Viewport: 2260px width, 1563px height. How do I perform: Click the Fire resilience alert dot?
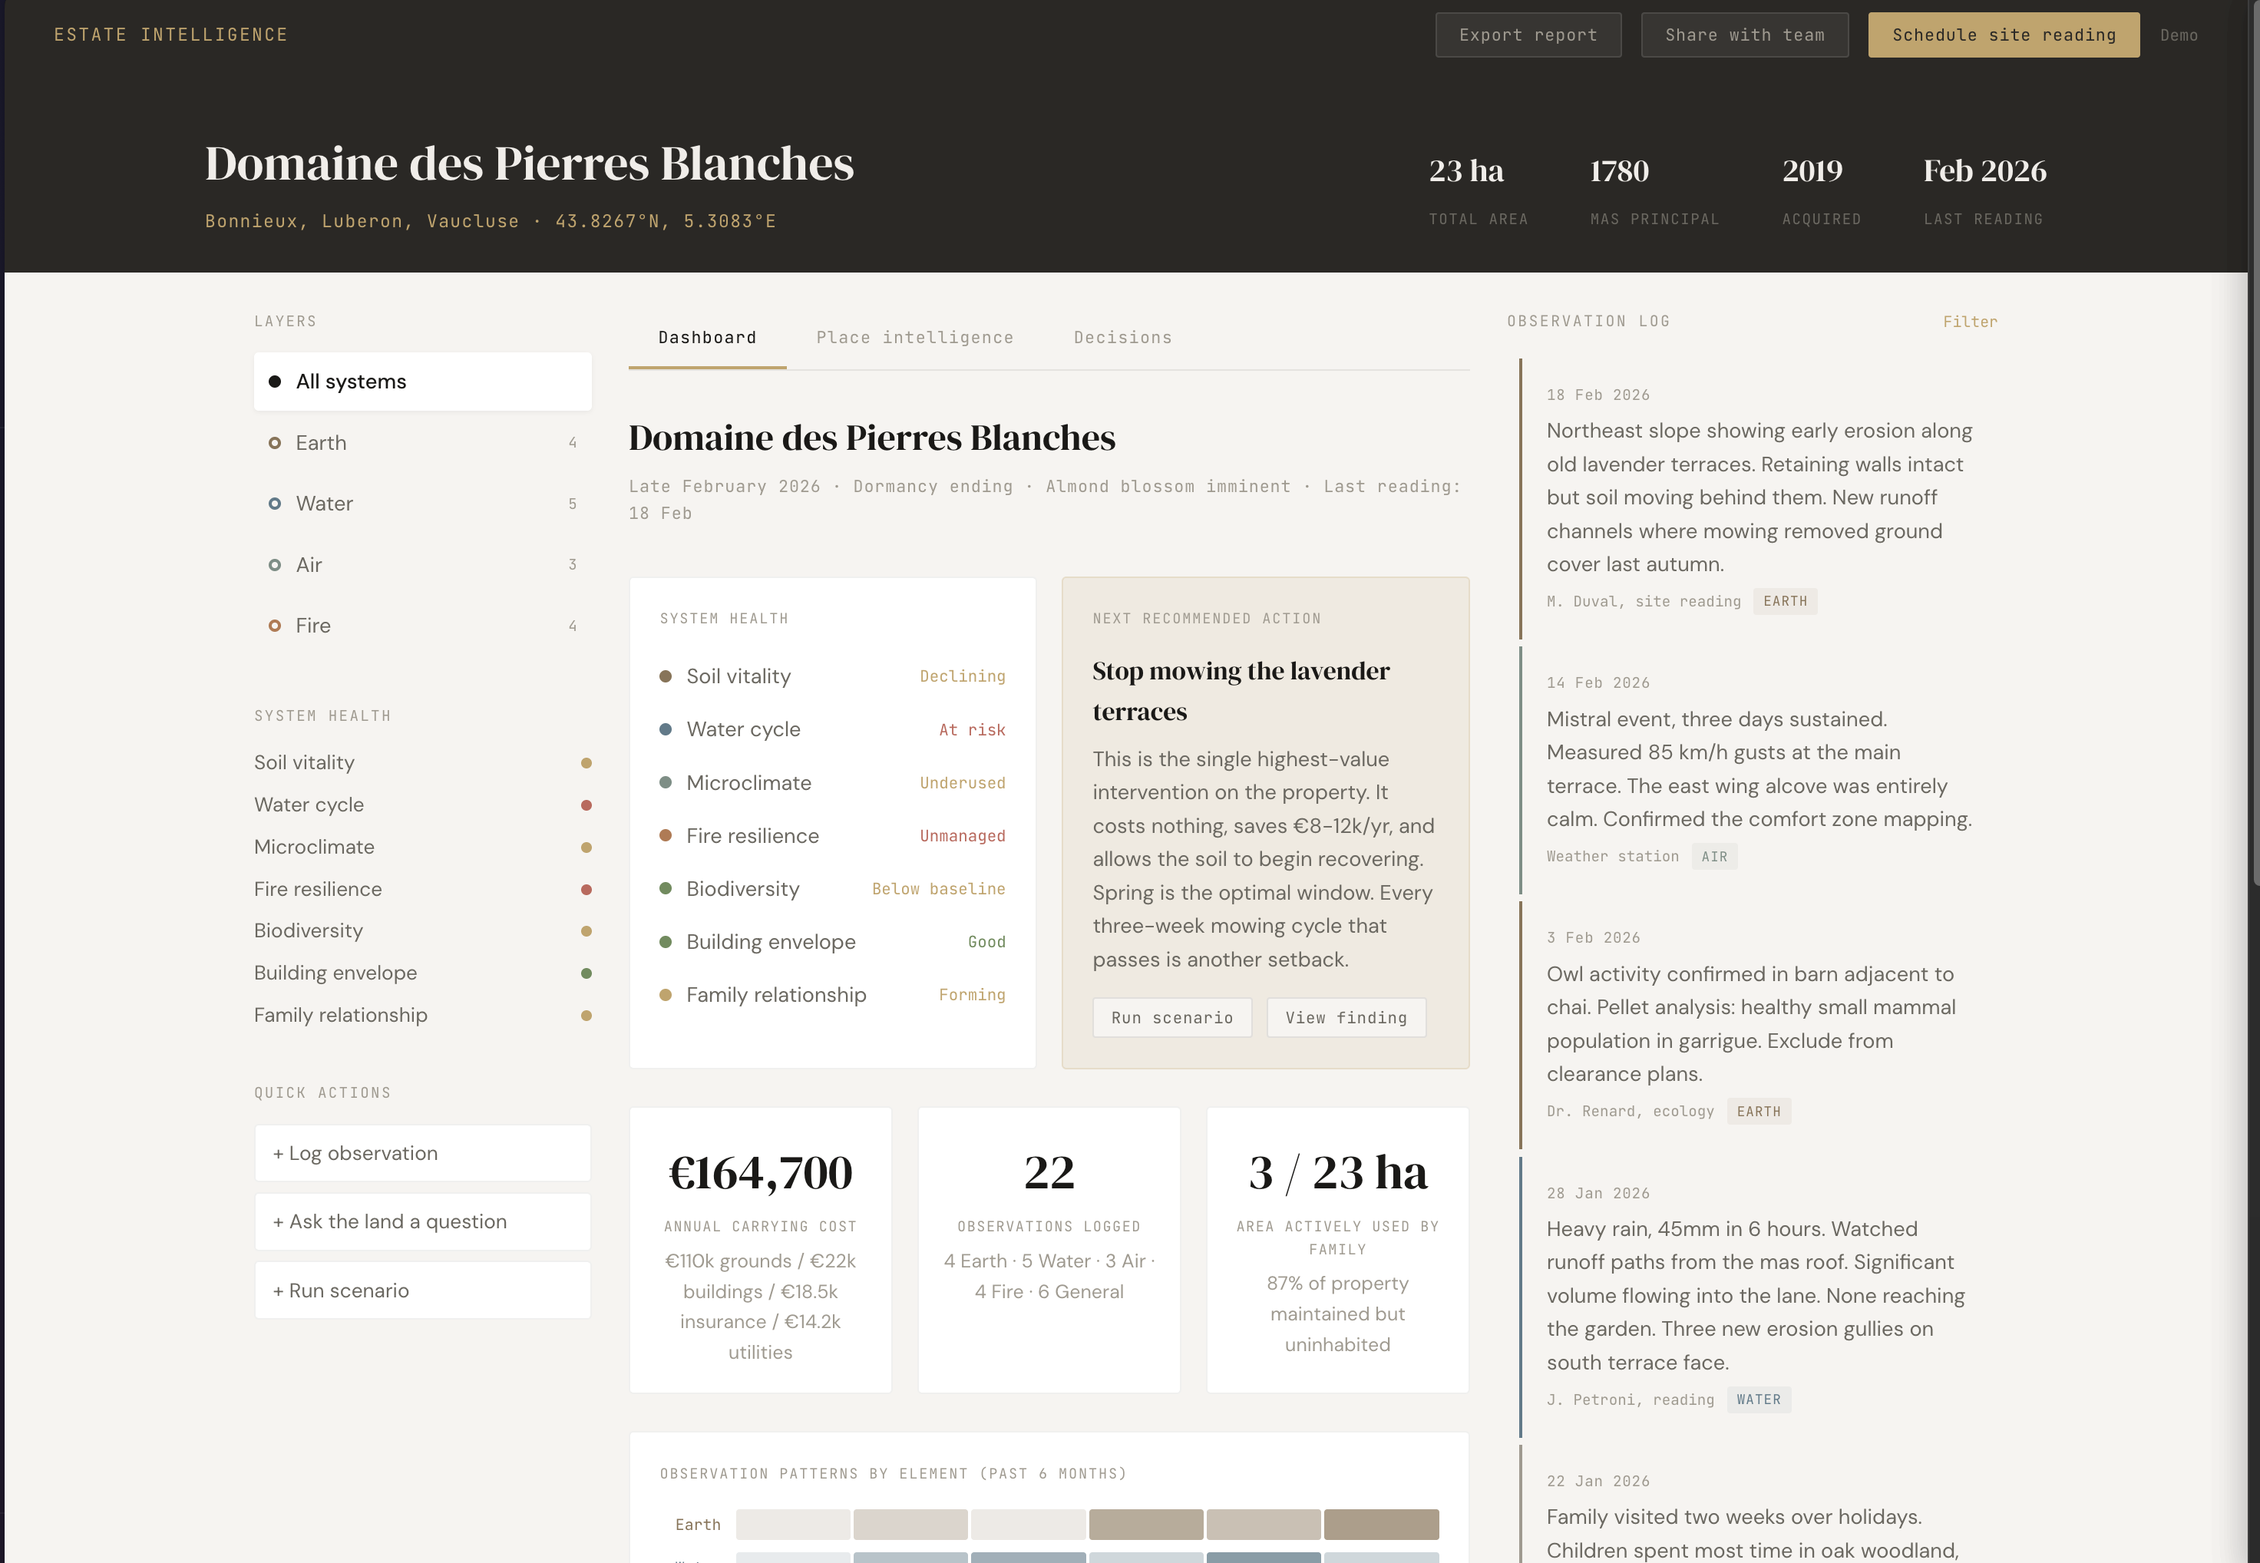[586, 889]
